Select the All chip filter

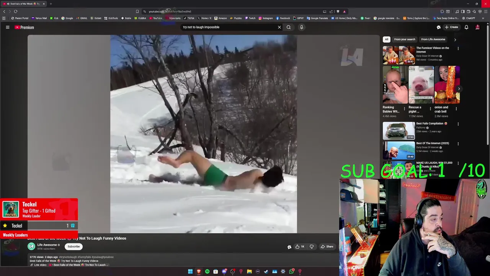click(x=387, y=39)
